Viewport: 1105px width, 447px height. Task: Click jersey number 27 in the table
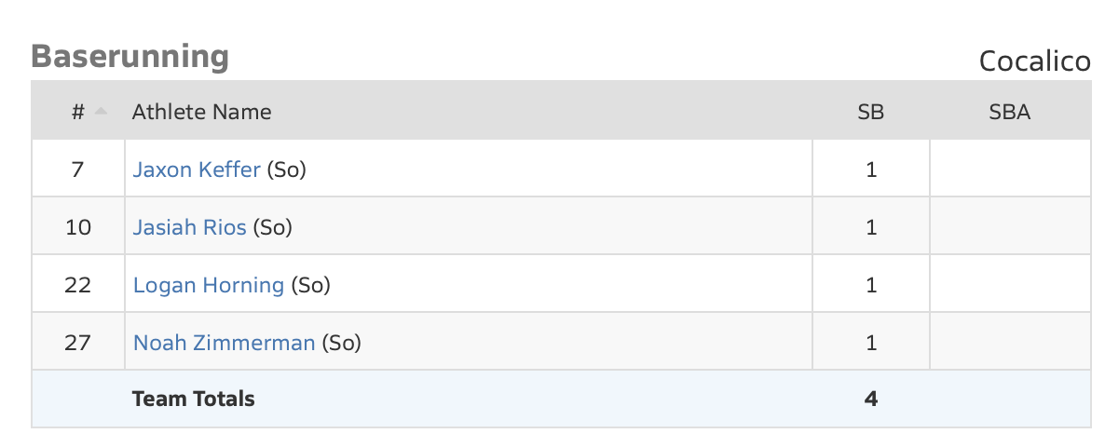78,343
